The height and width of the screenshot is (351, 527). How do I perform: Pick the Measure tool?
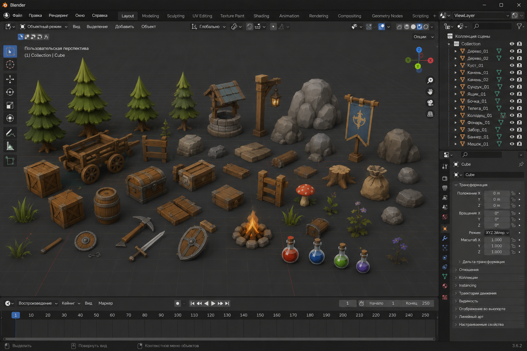pyautogui.click(x=10, y=146)
